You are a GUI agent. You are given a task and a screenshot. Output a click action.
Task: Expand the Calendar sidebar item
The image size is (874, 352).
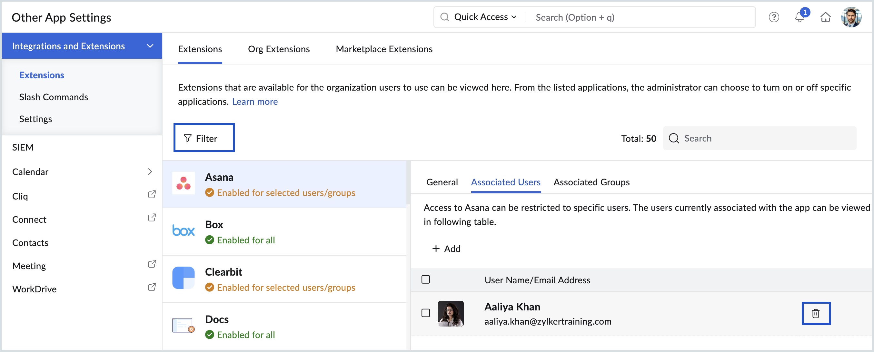coord(150,171)
